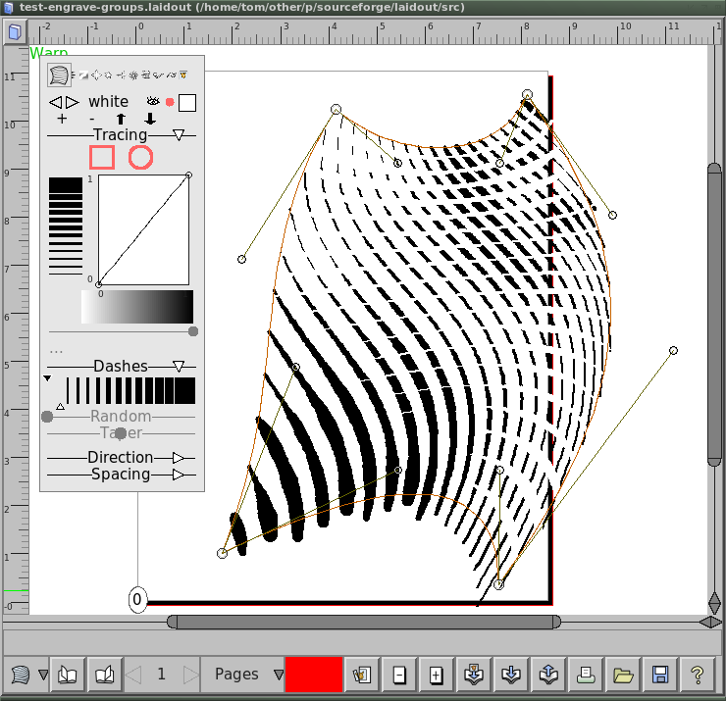Viewport: 726px width, 701px height.
Task: Click the eye icon beside white group
Action: tap(153, 101)
